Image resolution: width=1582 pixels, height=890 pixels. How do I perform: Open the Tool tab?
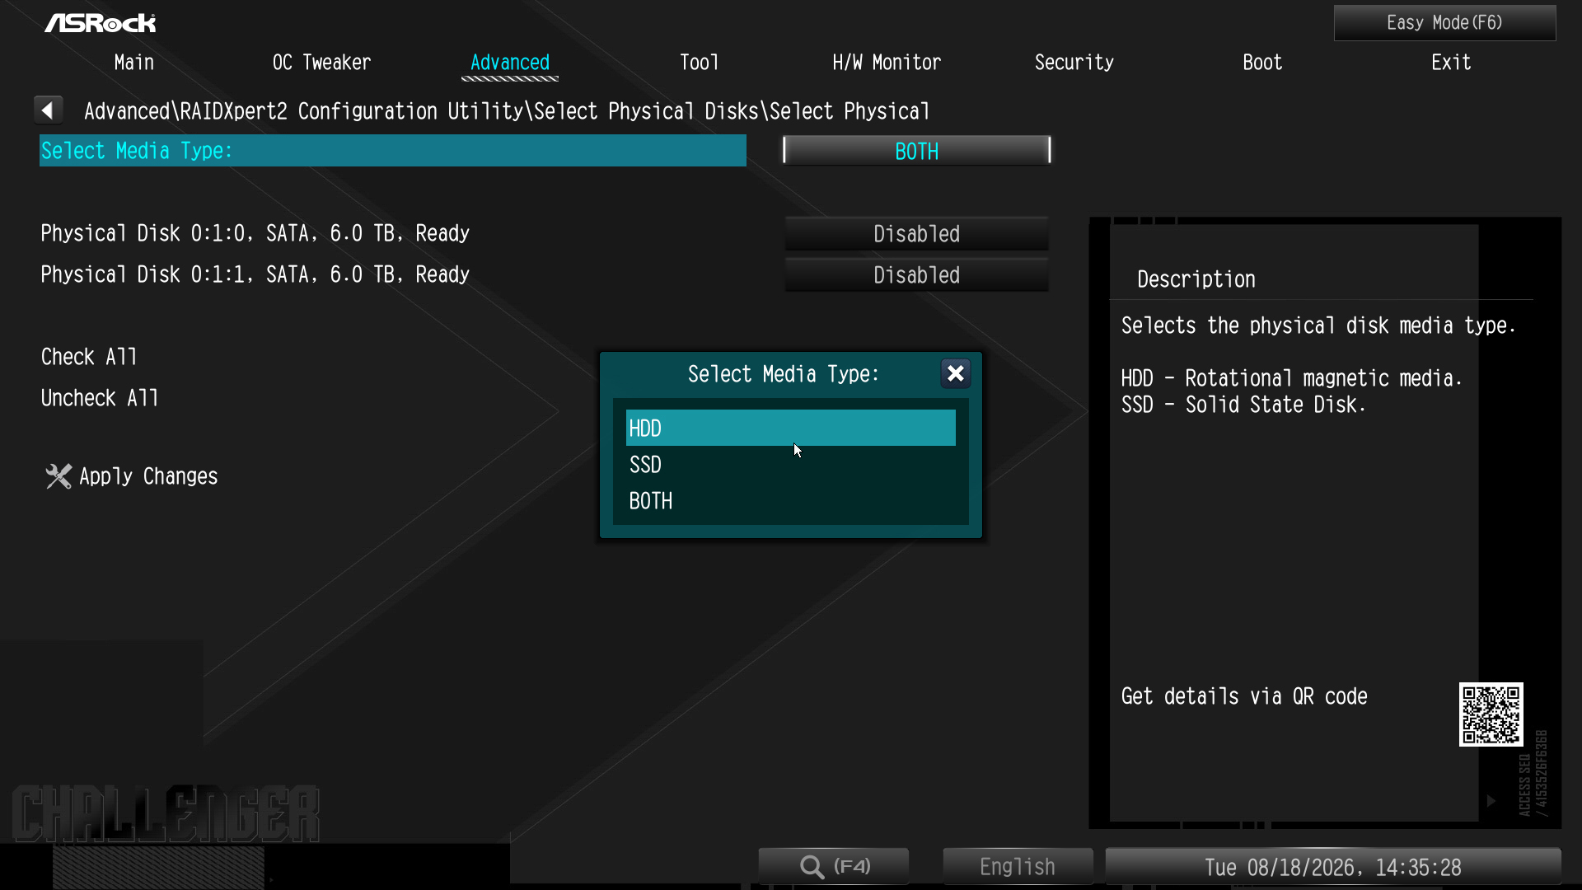[x=699, y=63]
